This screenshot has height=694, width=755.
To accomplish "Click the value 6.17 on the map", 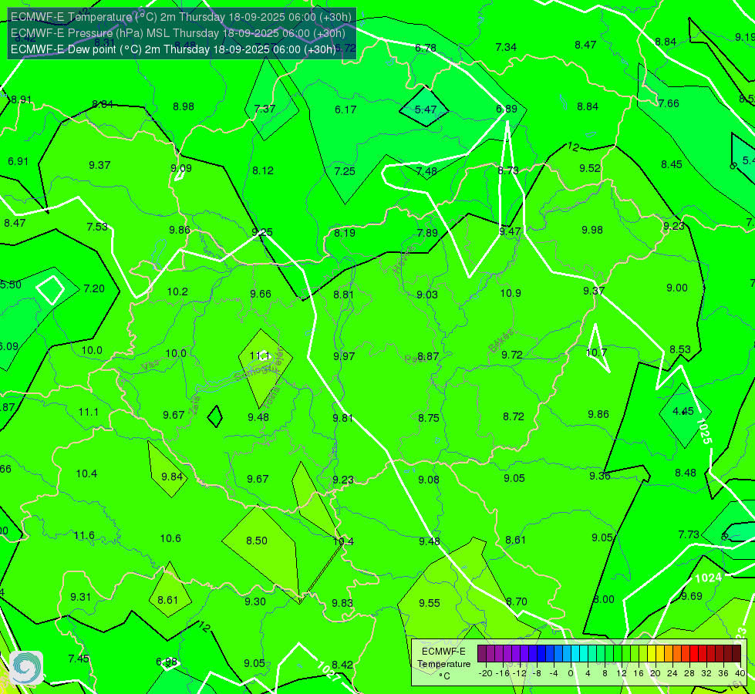I will click(345, 109).
